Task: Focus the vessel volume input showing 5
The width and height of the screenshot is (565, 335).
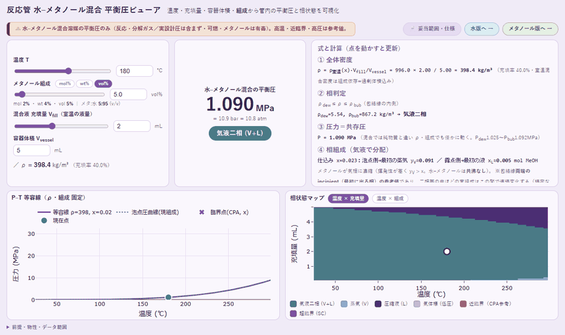Action: coord(32,150)
